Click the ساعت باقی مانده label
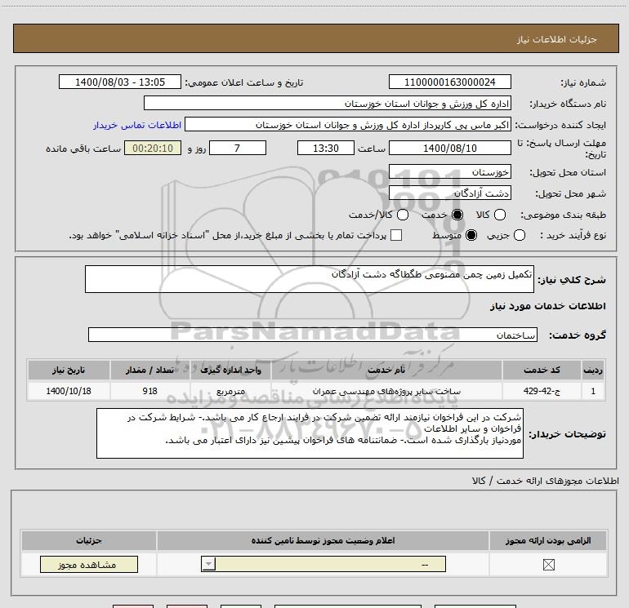The image size is (629, 608). [x=83, y=149]
